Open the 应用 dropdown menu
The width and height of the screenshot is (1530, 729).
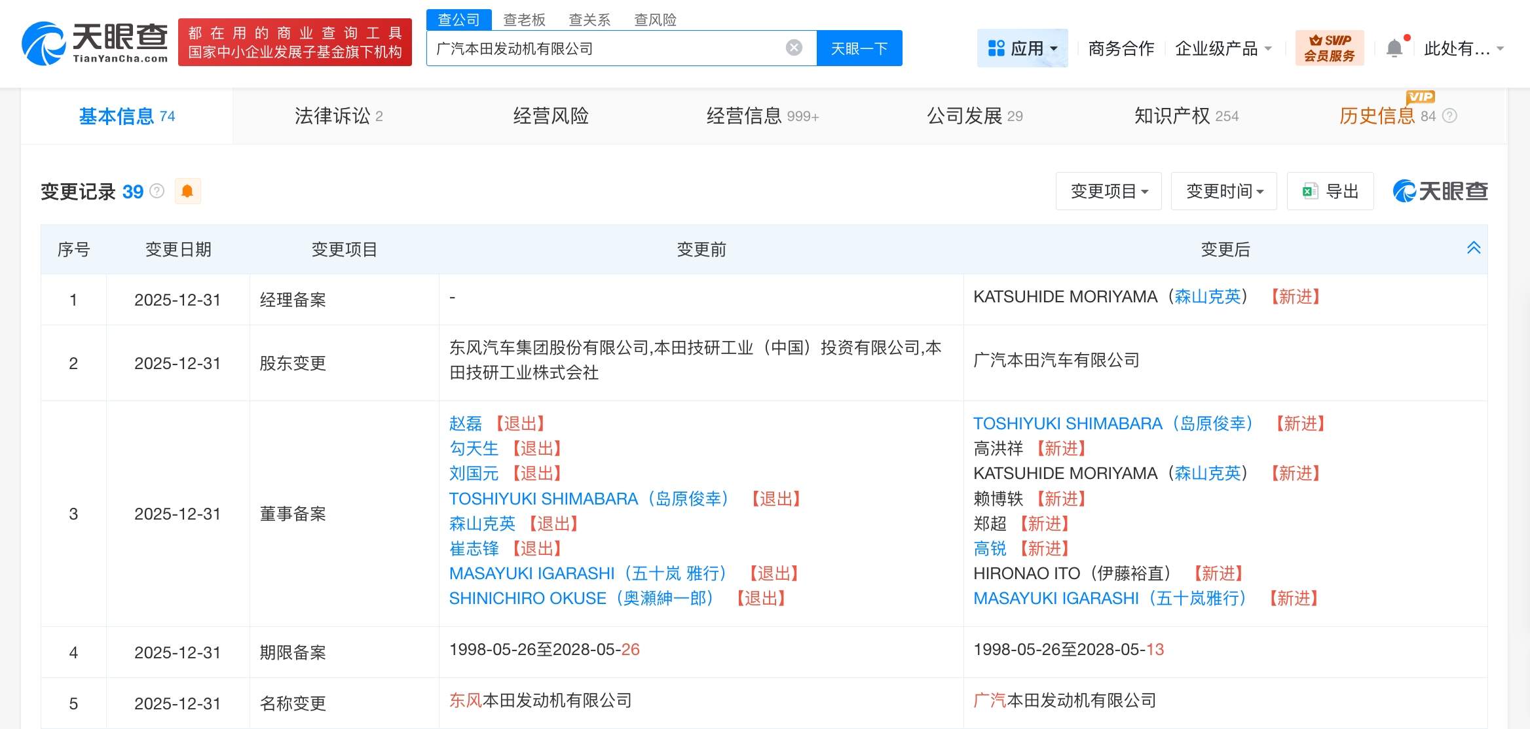pos(1022,48)
